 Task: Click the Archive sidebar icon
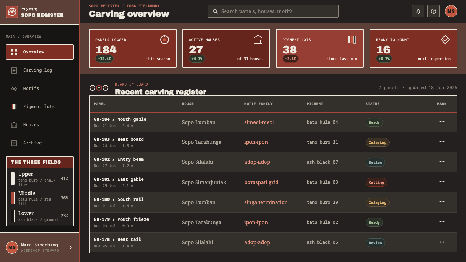(14, 143)
